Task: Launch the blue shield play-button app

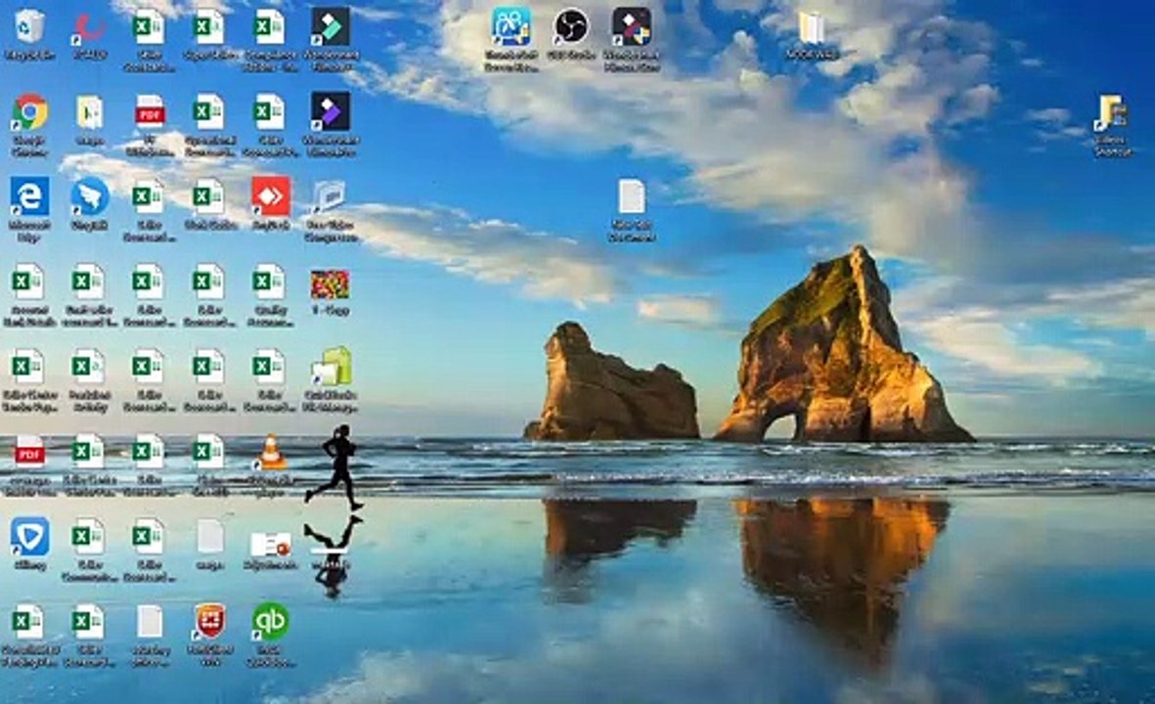Action: pyautogui.click(x=30, y=536)
